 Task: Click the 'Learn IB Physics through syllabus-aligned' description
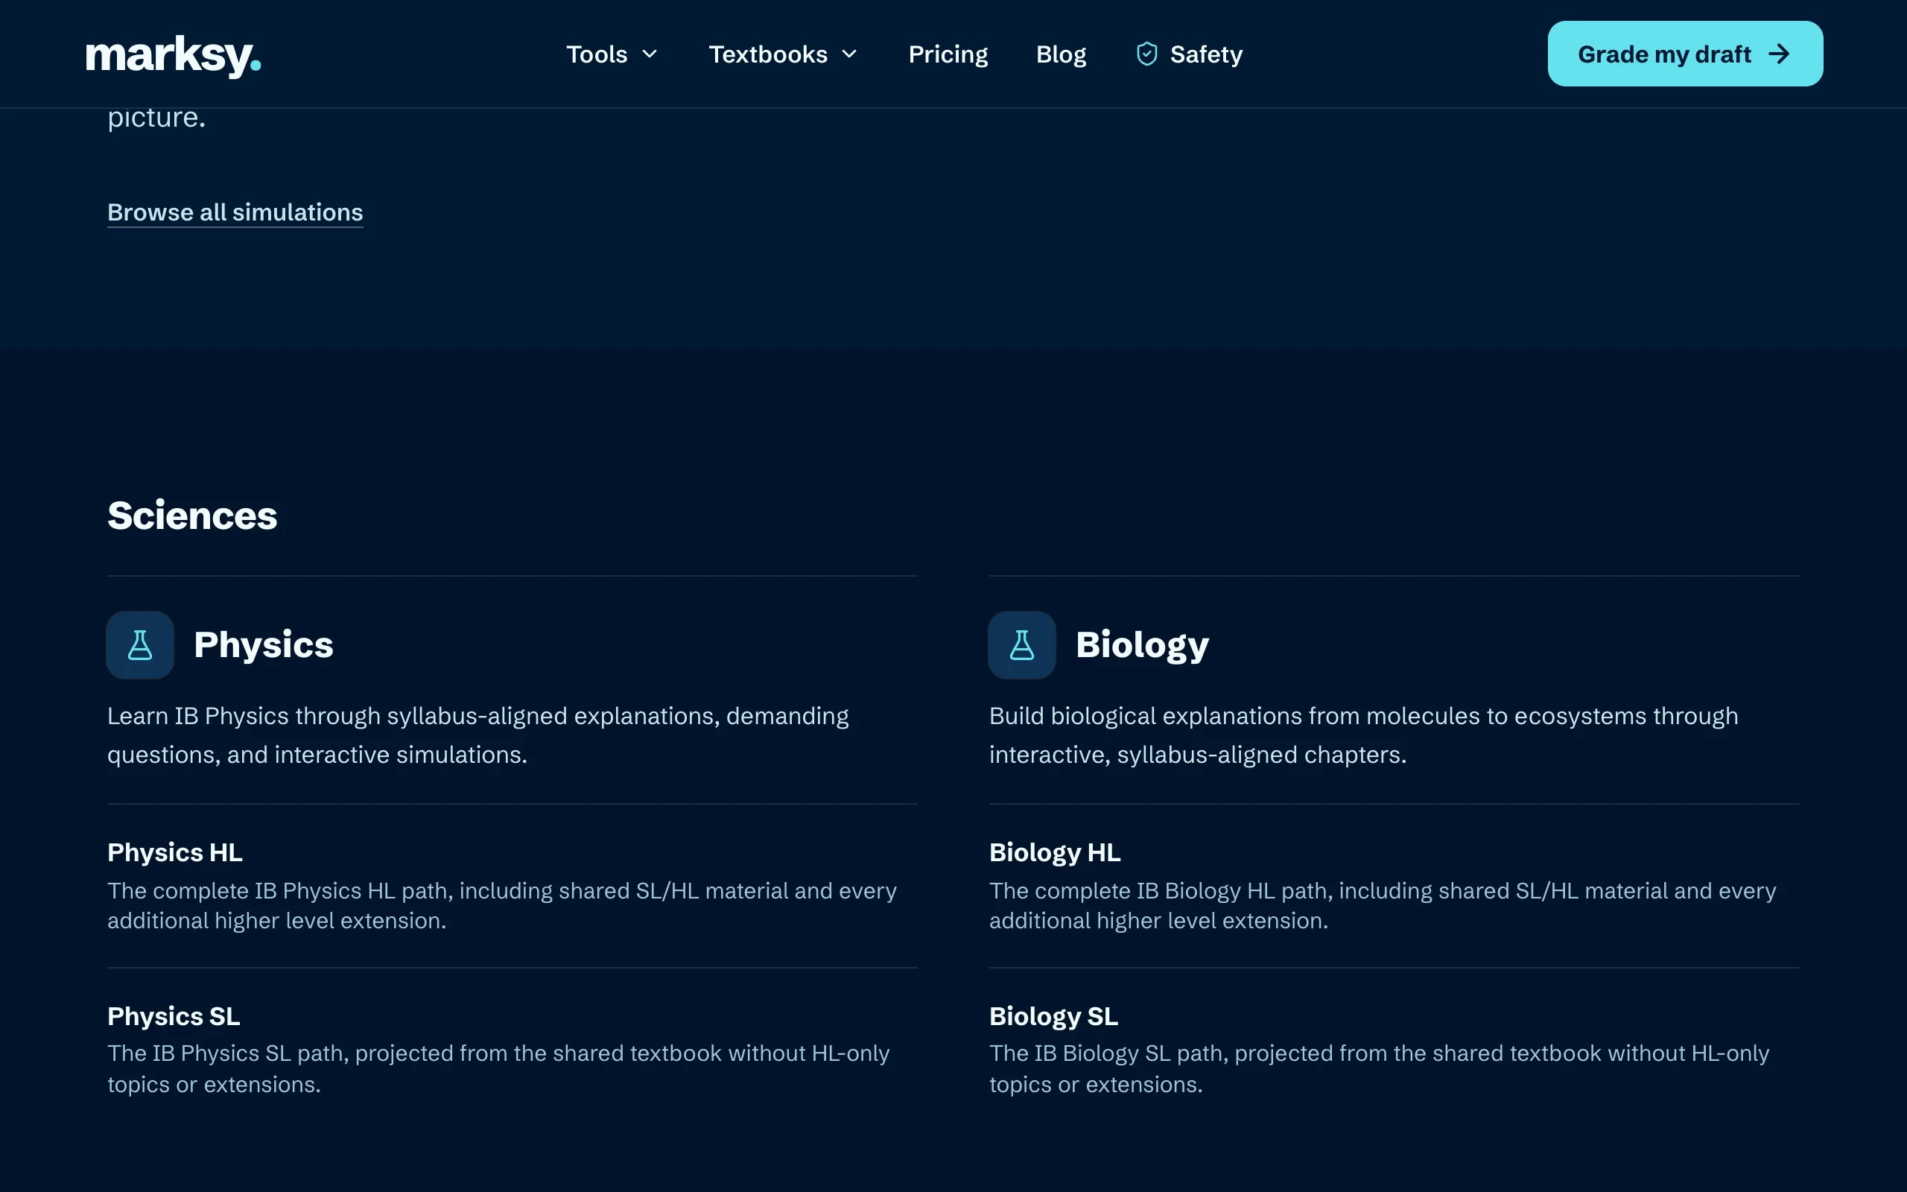click(477, 735)
